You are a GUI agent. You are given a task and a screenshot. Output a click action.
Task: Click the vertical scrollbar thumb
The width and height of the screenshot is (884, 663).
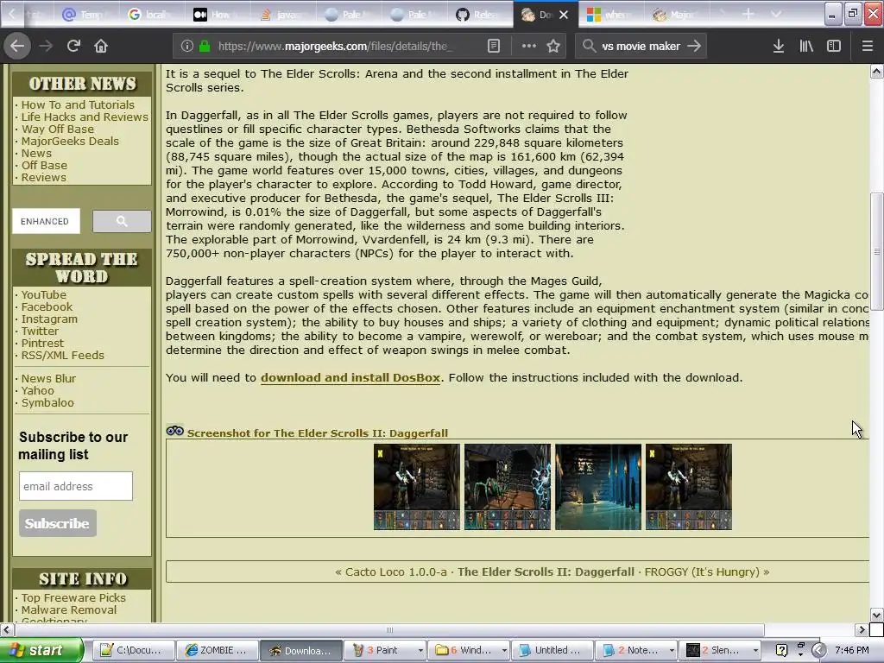click(x=877, y=251)
